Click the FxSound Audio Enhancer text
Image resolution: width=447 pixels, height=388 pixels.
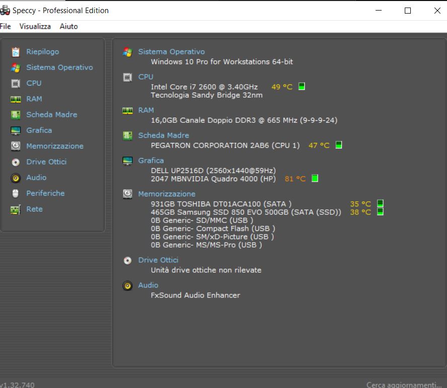pyautogui.click(x=195, y=295)
